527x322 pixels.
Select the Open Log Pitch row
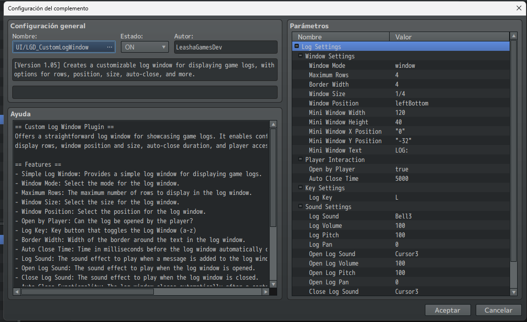[401, 273]
